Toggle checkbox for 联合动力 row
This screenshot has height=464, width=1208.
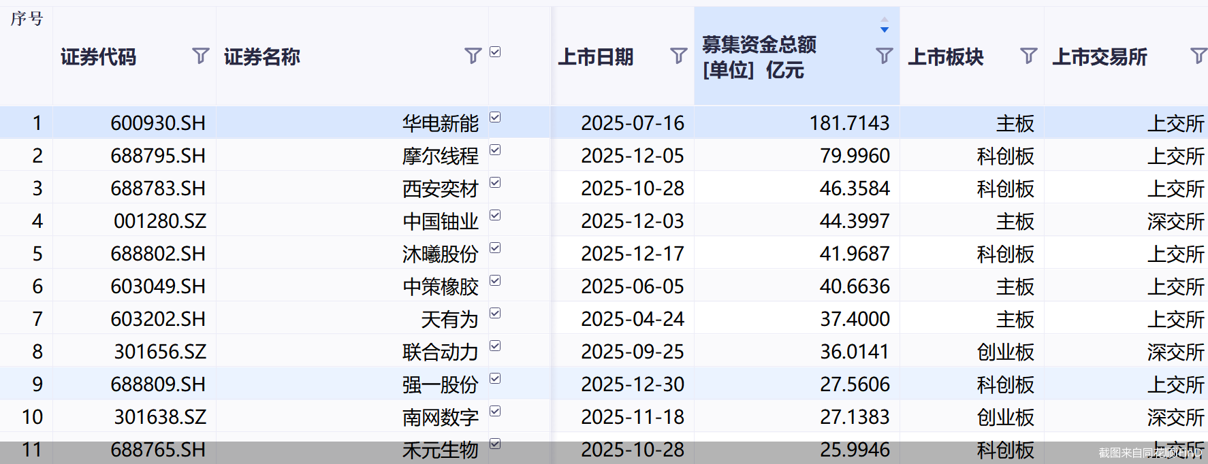click(x=495, y=346)
